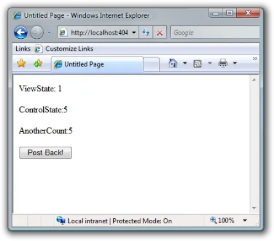274x241 pixels.
Task: Click the grayed Forward navigation button
Action: pyautogui.click(x=37, y=33)
